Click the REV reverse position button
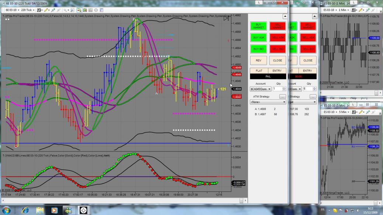This screenshot has height=215, width=383. click(258, 60)
